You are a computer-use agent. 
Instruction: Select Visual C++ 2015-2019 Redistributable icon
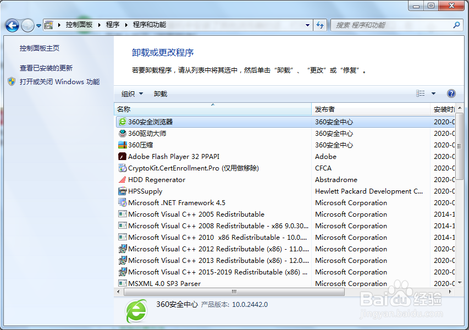[x=122, y=272]
